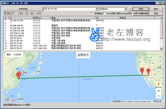Click the red map marker in China
This screenshot has height=109, width=166.
(18, 75)
